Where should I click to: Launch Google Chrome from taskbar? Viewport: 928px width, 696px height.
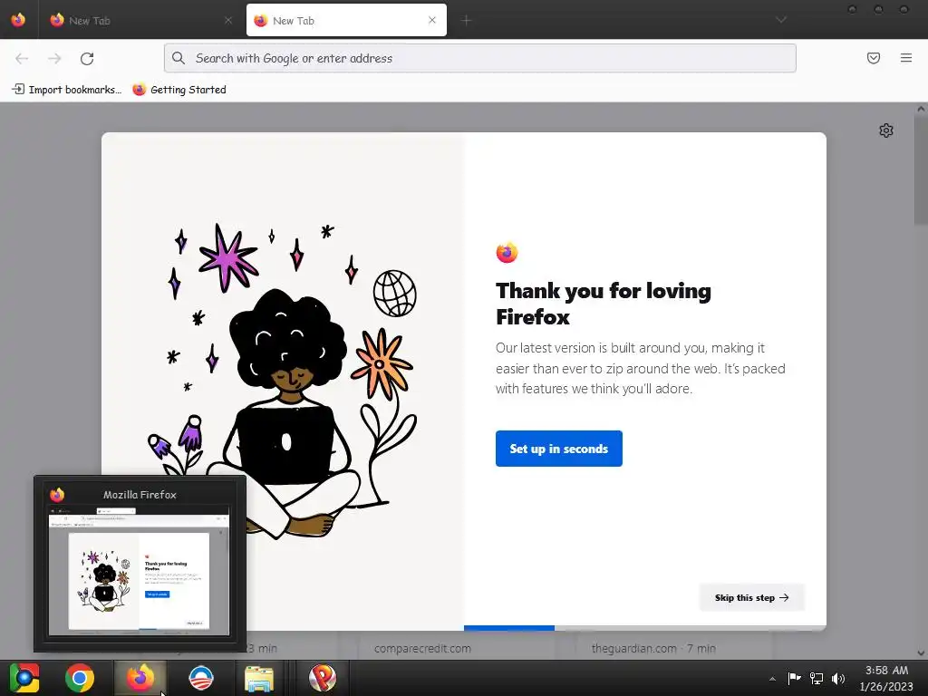[x=80, y=678]
